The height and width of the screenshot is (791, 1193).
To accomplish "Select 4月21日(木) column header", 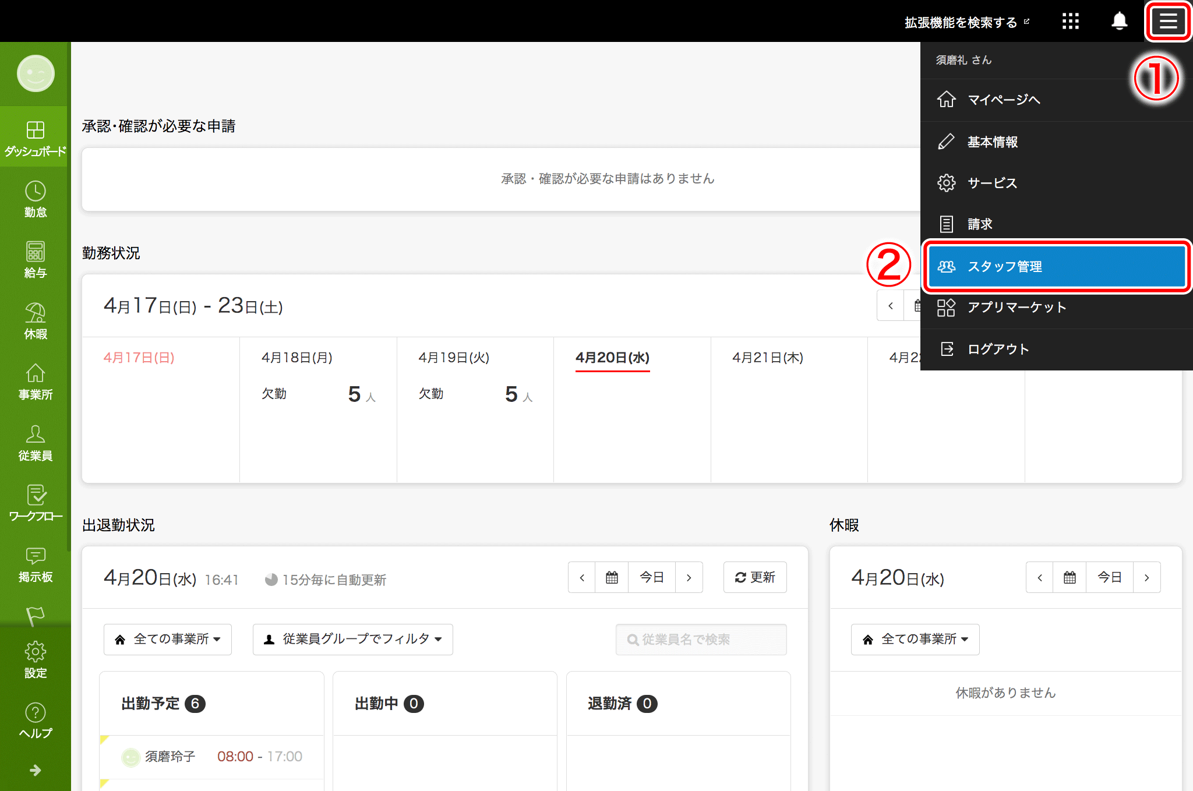I will click(768, 358).
